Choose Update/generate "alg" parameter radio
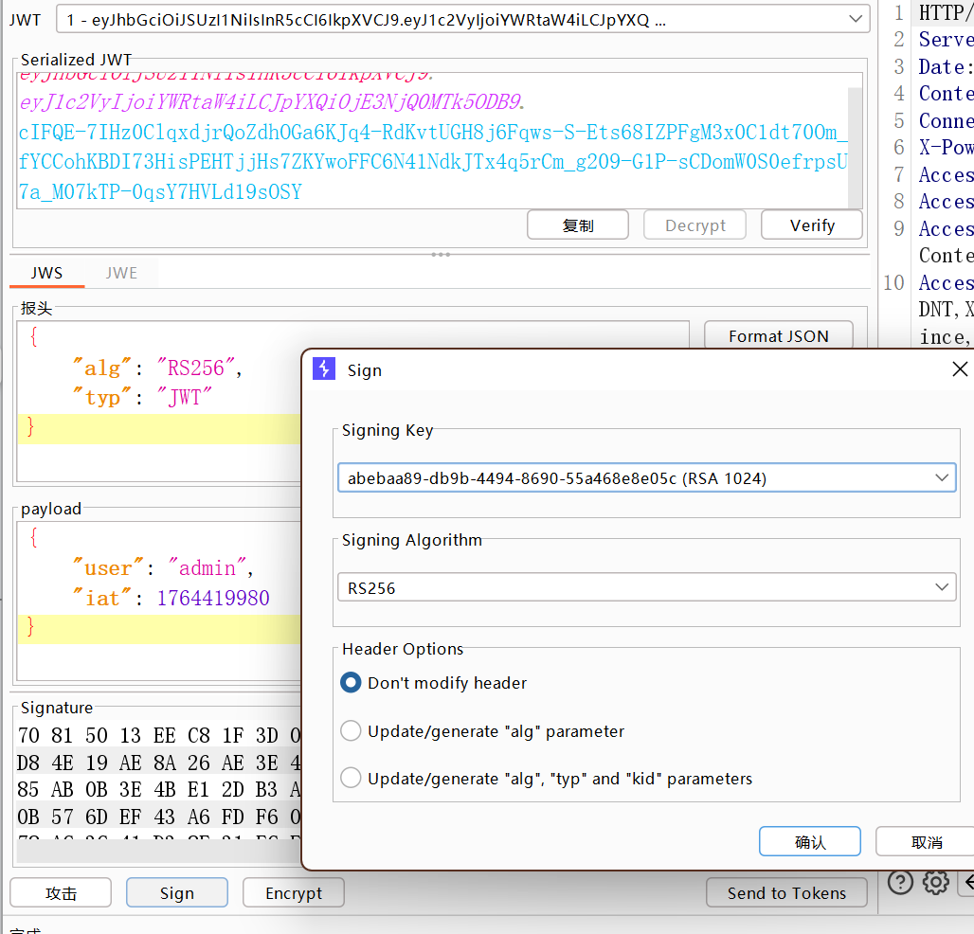This screenshot has width=974, height=934. tap(352, 731)
